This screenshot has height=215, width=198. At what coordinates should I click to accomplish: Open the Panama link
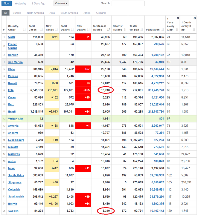pos(13,76)
